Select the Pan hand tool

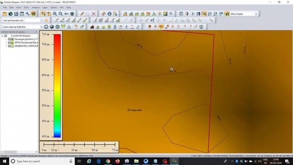point(49,14)
